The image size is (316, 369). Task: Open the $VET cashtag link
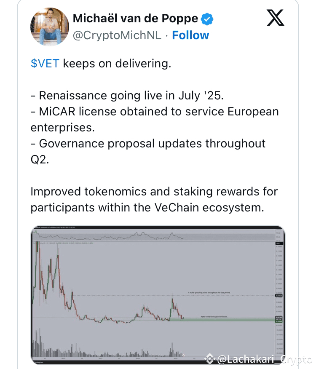(45, 64)
